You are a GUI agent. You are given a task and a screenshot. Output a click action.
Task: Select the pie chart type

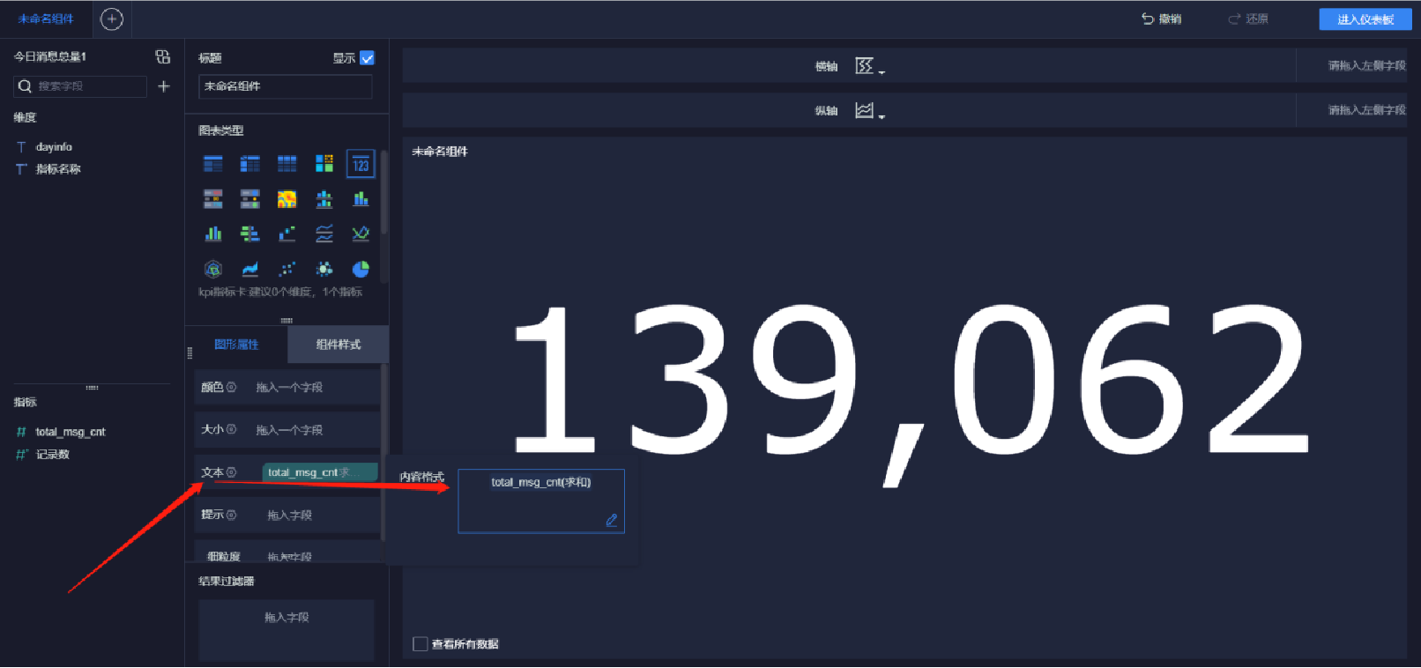pos(361,269)
